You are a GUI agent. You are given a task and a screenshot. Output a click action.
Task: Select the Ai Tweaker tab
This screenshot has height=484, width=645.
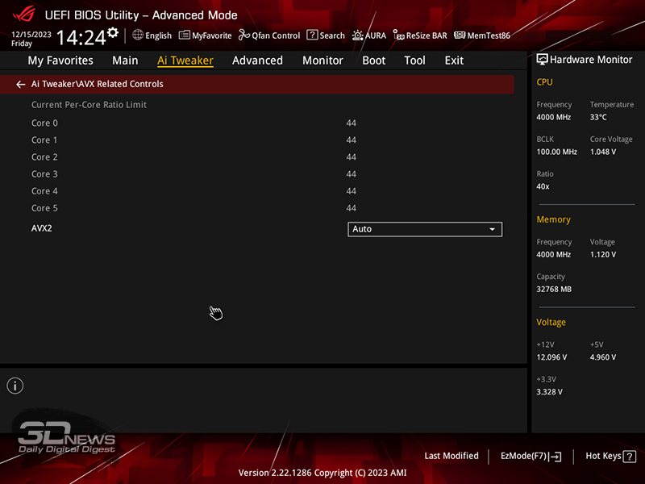pos(185,60)
